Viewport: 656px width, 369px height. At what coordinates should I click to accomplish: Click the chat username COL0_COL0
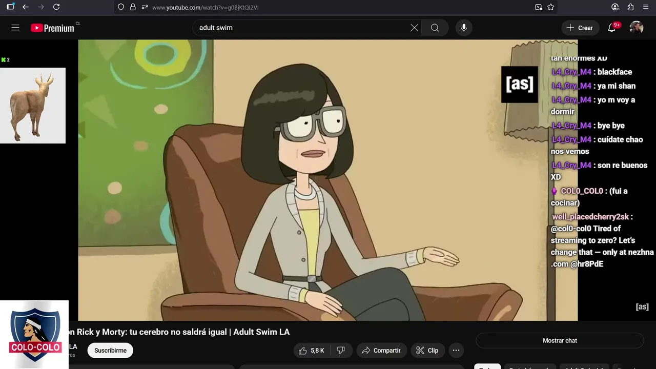coord(582,191)
